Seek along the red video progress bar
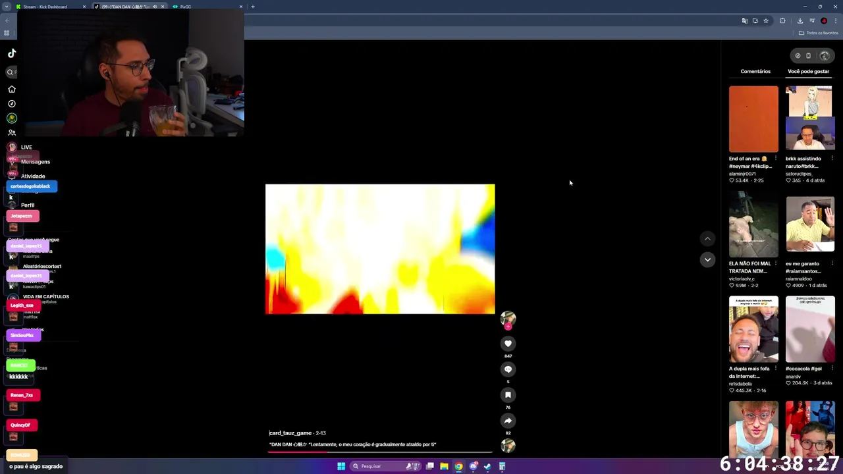This screenshot has height=474, width=843. (x=380, y=452)
